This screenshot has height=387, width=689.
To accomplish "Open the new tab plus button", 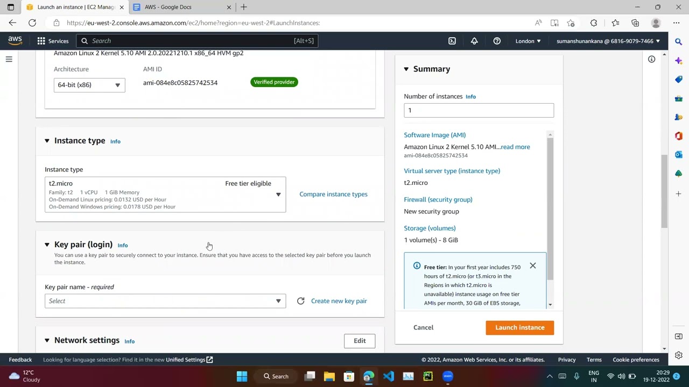I will coord(244,7).
